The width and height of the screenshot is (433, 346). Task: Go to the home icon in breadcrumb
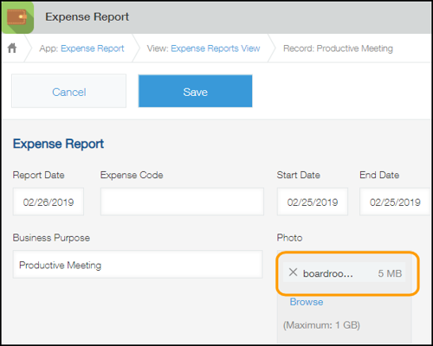12,48
